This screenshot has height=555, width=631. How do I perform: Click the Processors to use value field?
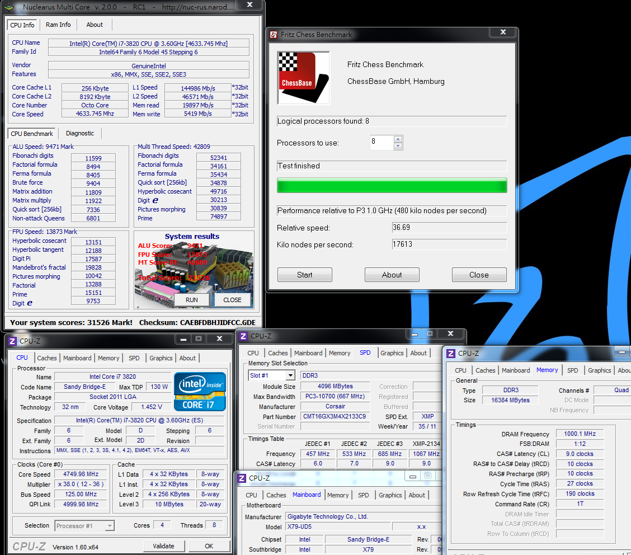382,143
